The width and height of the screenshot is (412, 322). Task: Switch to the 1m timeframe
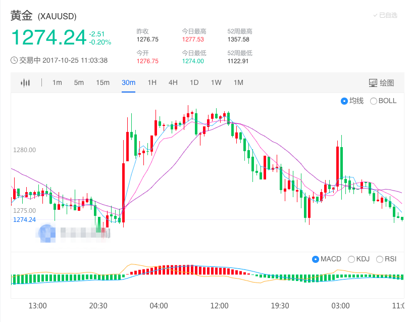tap(57, 82)
